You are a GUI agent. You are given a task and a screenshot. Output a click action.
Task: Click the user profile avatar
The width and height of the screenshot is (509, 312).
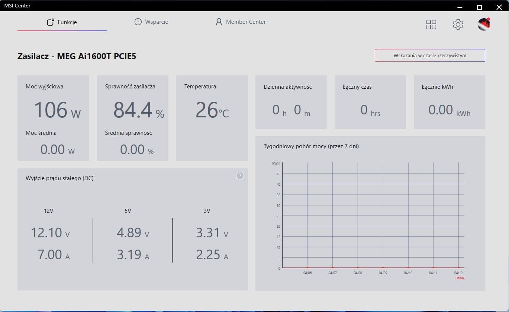(484, 24)
